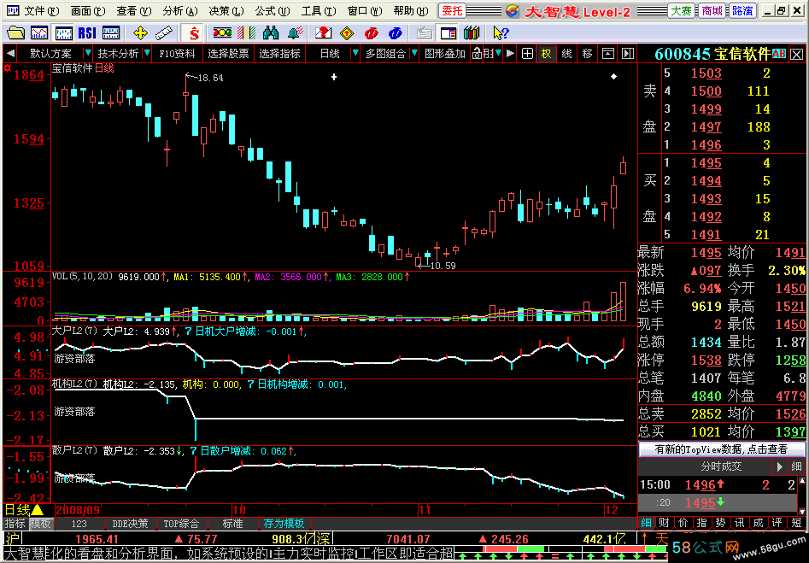The height and width of the screenshot is (563, 809).
Task: Click the collapse-panel up arrow box icon
Action: click(x=608, y=53)
